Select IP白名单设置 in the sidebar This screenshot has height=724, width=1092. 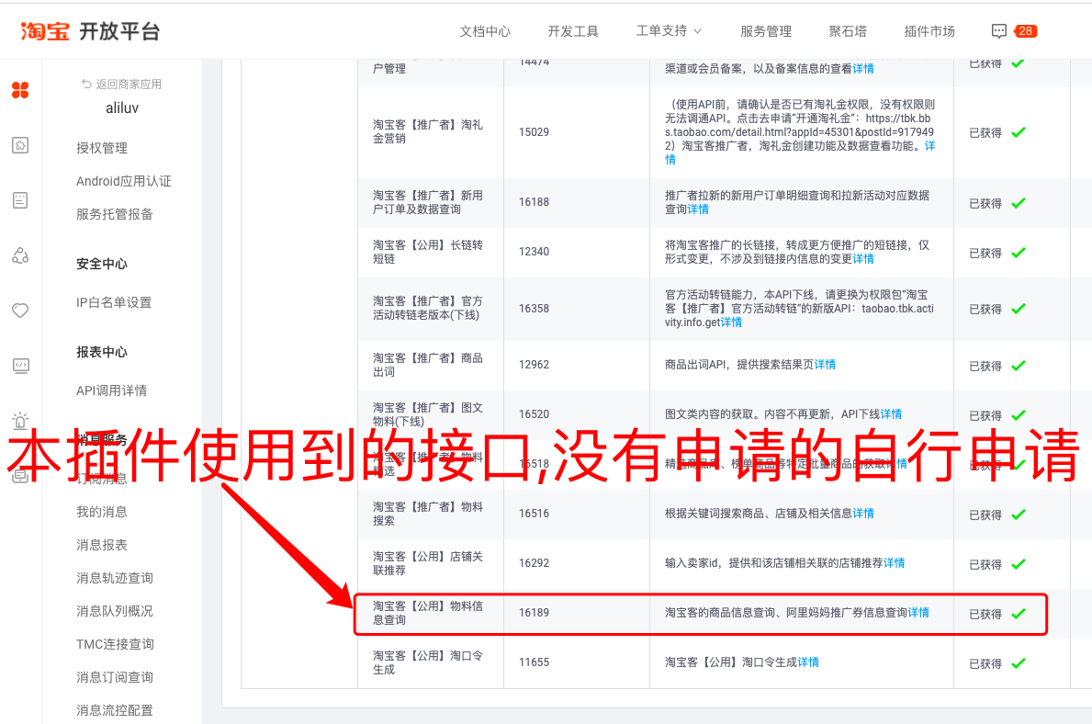click(x=114, y=302)
